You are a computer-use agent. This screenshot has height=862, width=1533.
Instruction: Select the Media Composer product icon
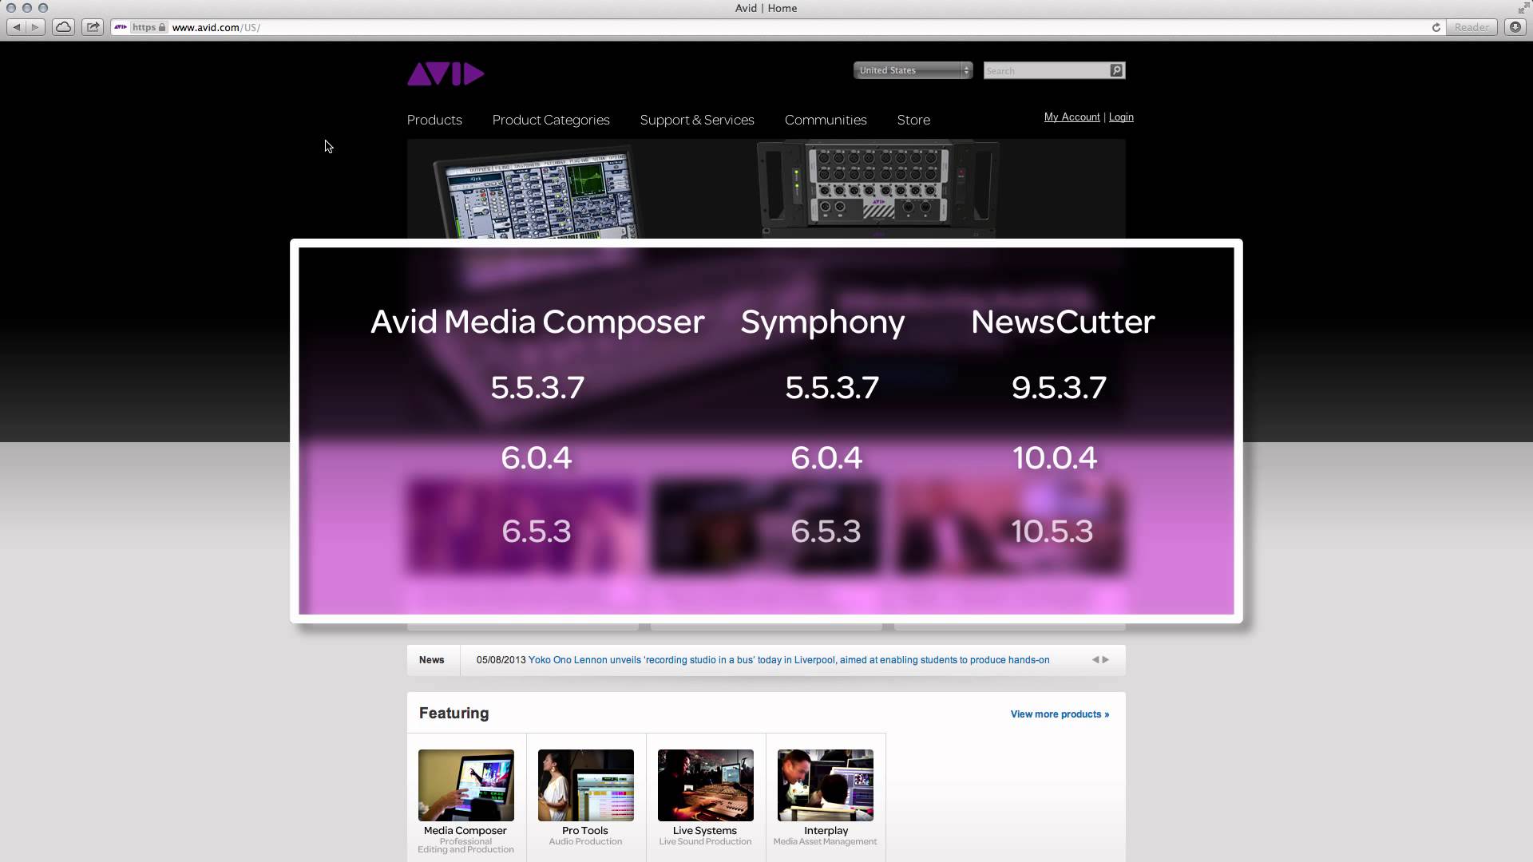[465, 784]
